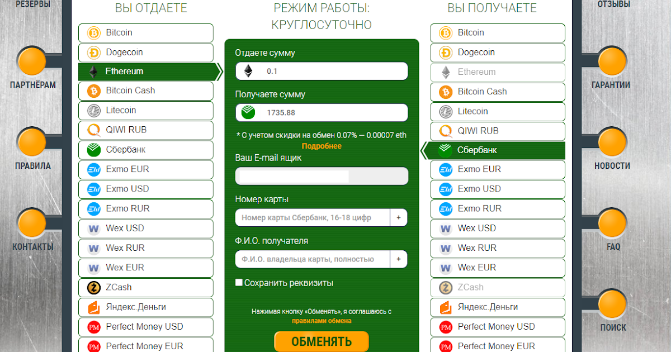Select Wex USD in the receive list
Viewport: 671px width, 352px height.
[x=498, y=229]
